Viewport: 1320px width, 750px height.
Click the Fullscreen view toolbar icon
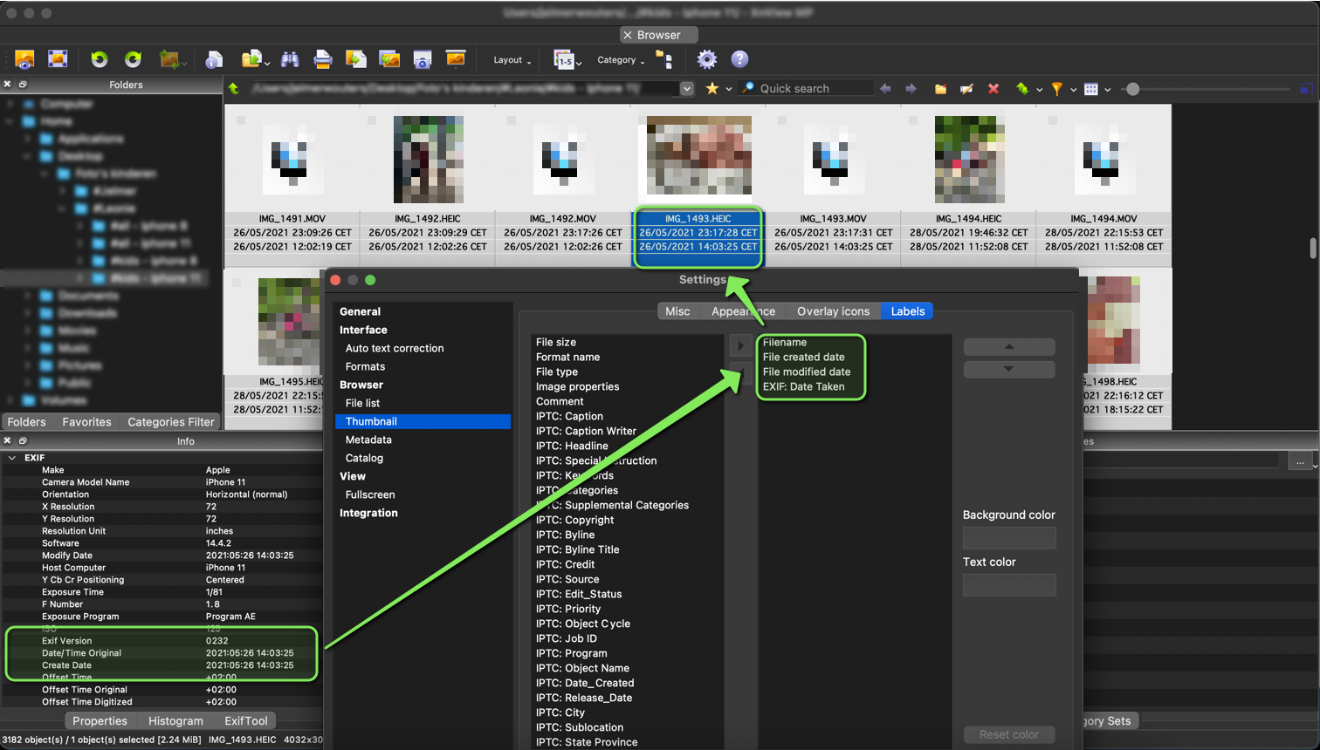point(58,59)
